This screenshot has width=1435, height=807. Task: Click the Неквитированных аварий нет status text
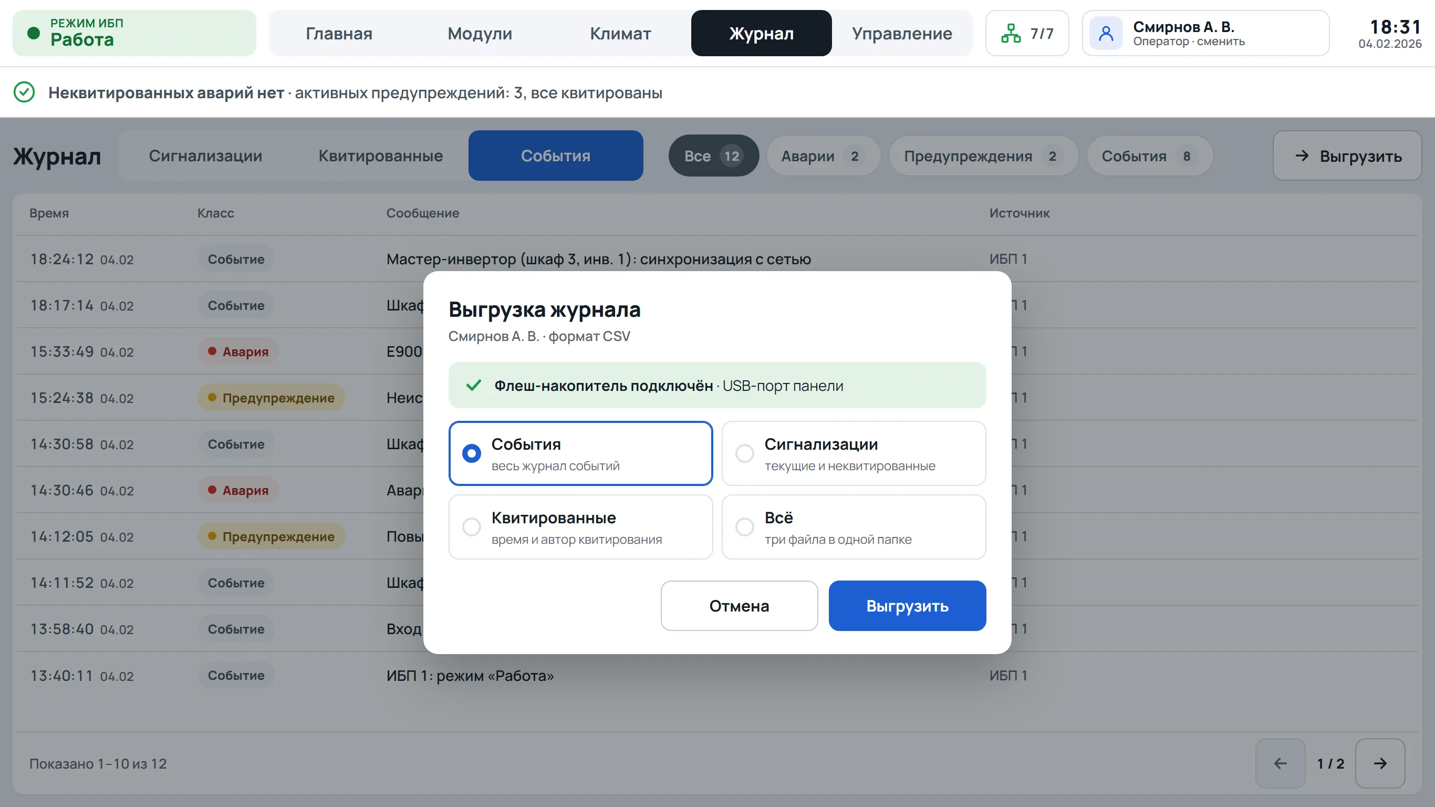pyautogui.click(x=166, y=92)
